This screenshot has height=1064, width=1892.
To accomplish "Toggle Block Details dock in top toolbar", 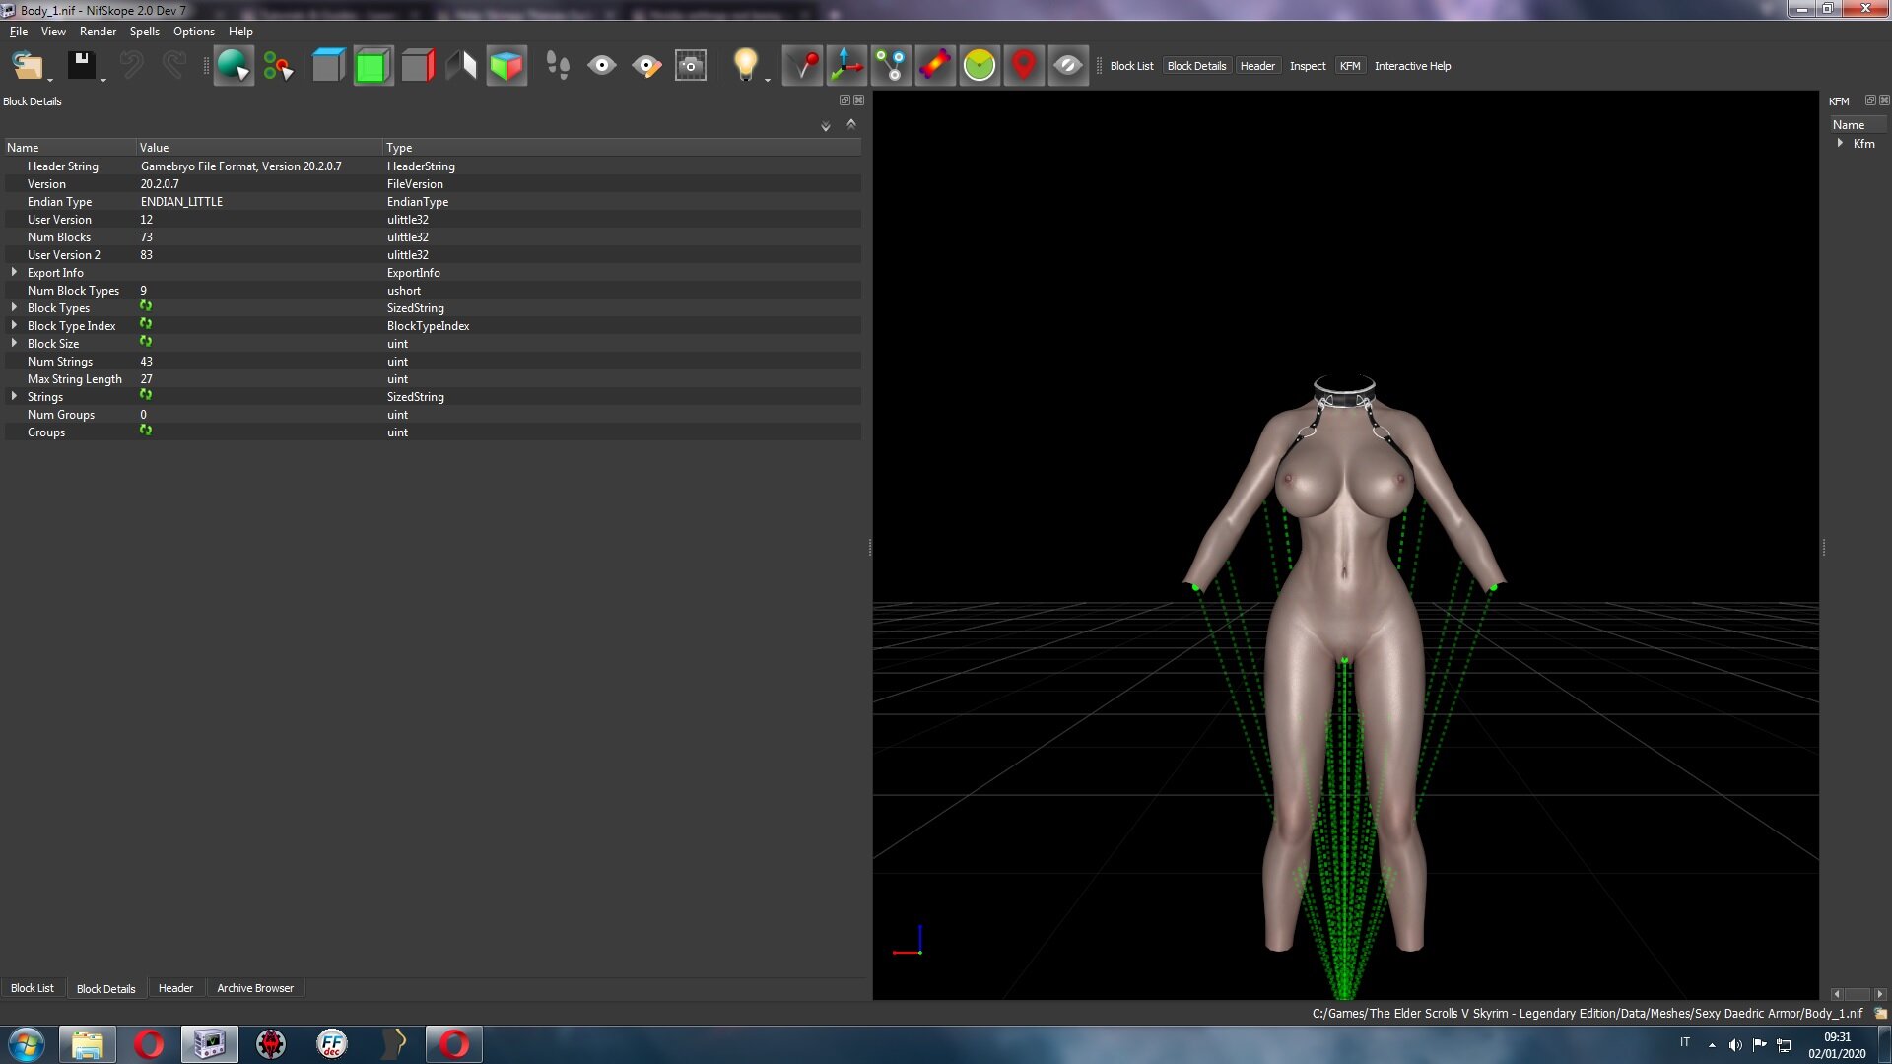I will point(1196,66).
